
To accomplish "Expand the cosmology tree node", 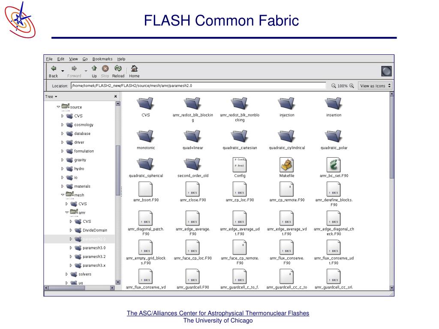I will point(63,125).
